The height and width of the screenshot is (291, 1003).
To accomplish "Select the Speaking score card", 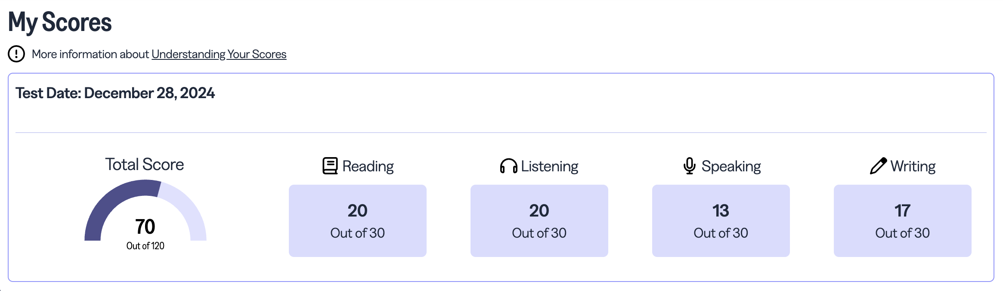I will tap(721, 221).
